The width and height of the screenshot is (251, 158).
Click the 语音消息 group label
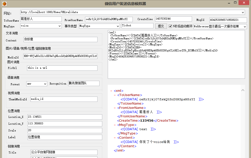coord(13,77)
